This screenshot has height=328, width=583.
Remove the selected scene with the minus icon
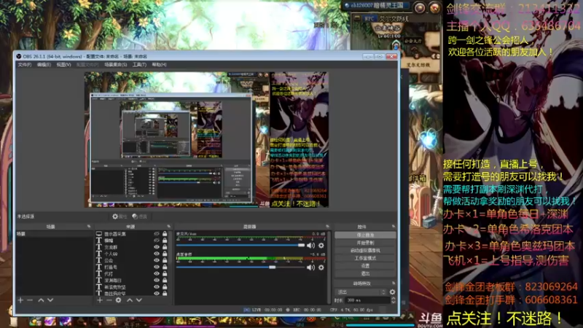30,300
